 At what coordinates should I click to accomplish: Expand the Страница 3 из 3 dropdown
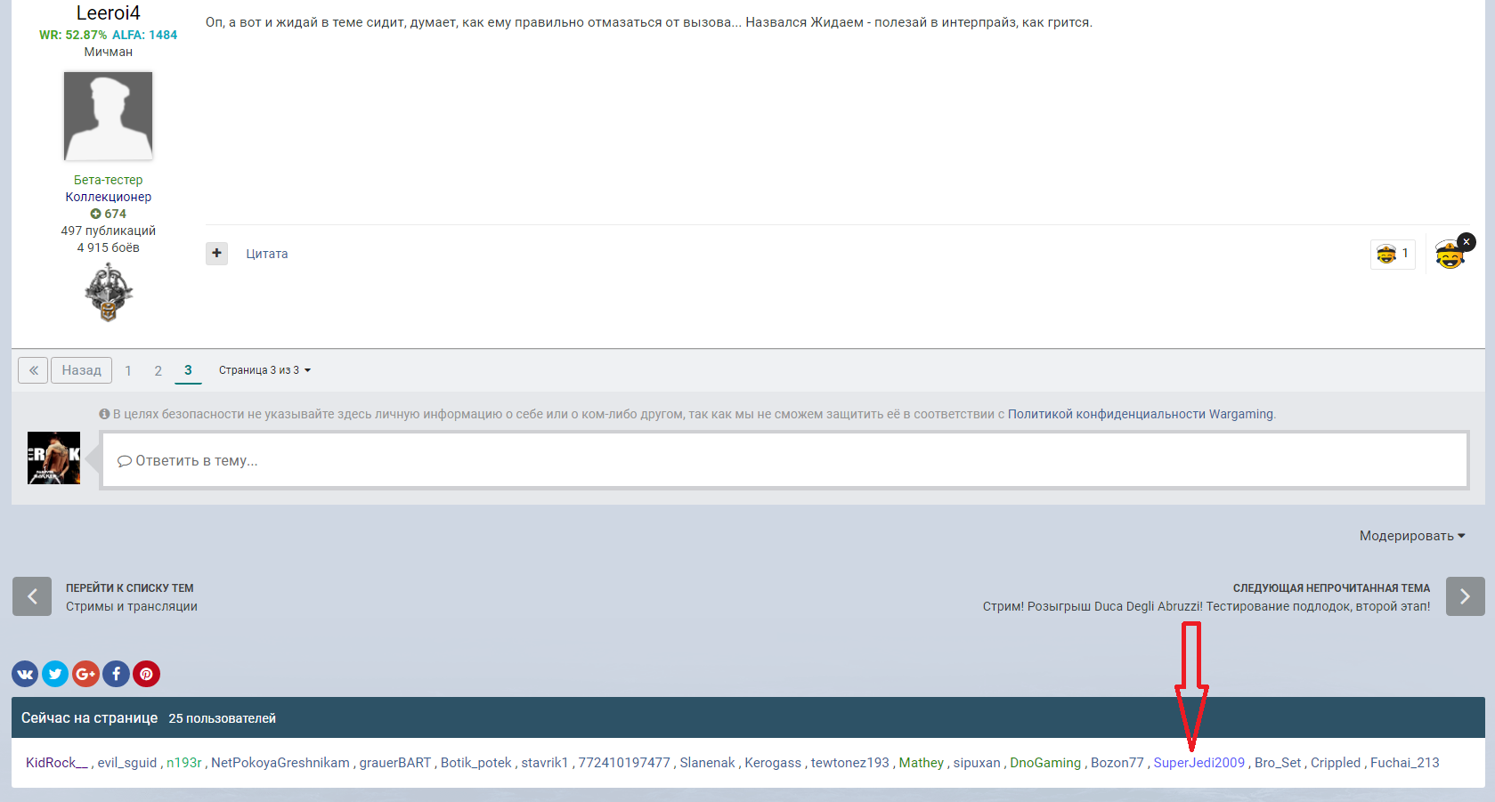click(264, 370)
